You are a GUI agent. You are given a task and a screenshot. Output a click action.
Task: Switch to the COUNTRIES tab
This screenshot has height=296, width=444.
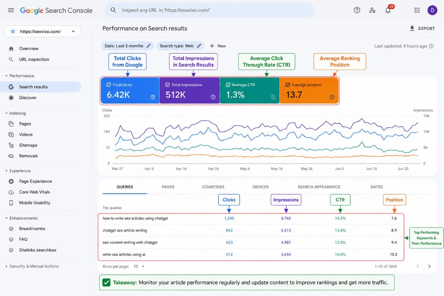[213, 187]
